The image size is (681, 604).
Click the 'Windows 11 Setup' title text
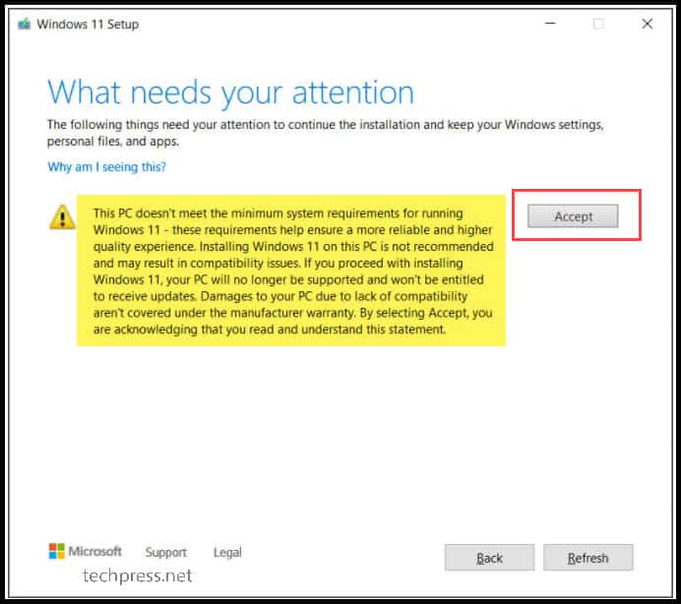point(88,25)
